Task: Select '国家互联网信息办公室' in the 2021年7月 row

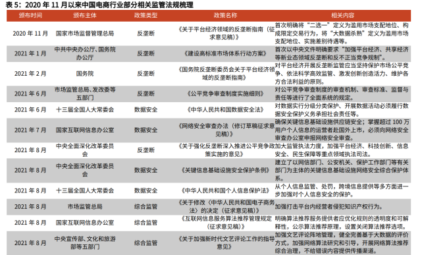Action: point(85,130)
